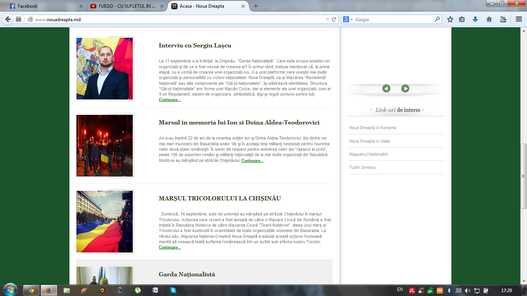Click 'Continuare...' under Sergiu Lașcu interview
Viewport: 527px width, 296px height.
click(170, 100)
